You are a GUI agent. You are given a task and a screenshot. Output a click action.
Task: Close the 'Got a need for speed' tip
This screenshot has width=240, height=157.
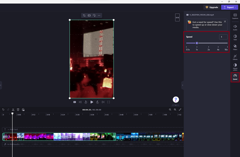coord(225,22)
